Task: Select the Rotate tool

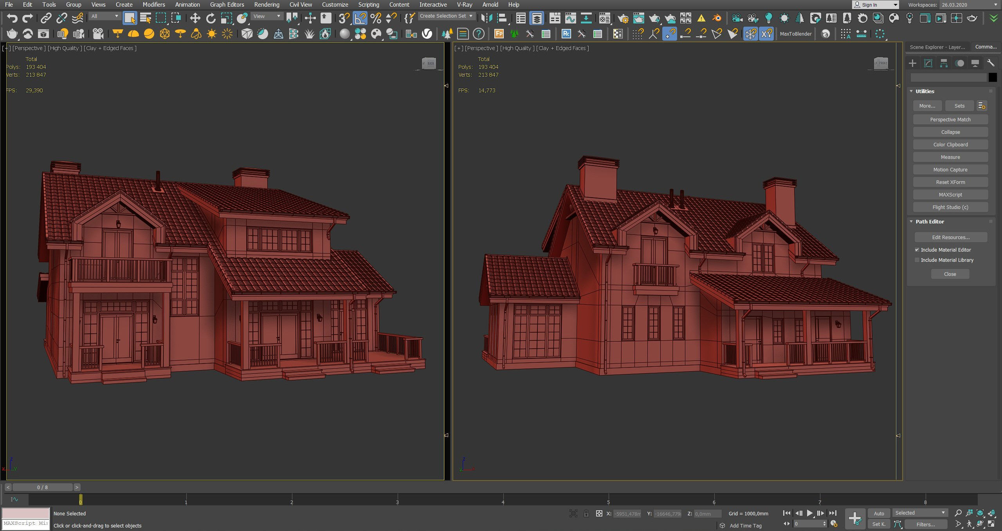Action: tap(211, 18)
